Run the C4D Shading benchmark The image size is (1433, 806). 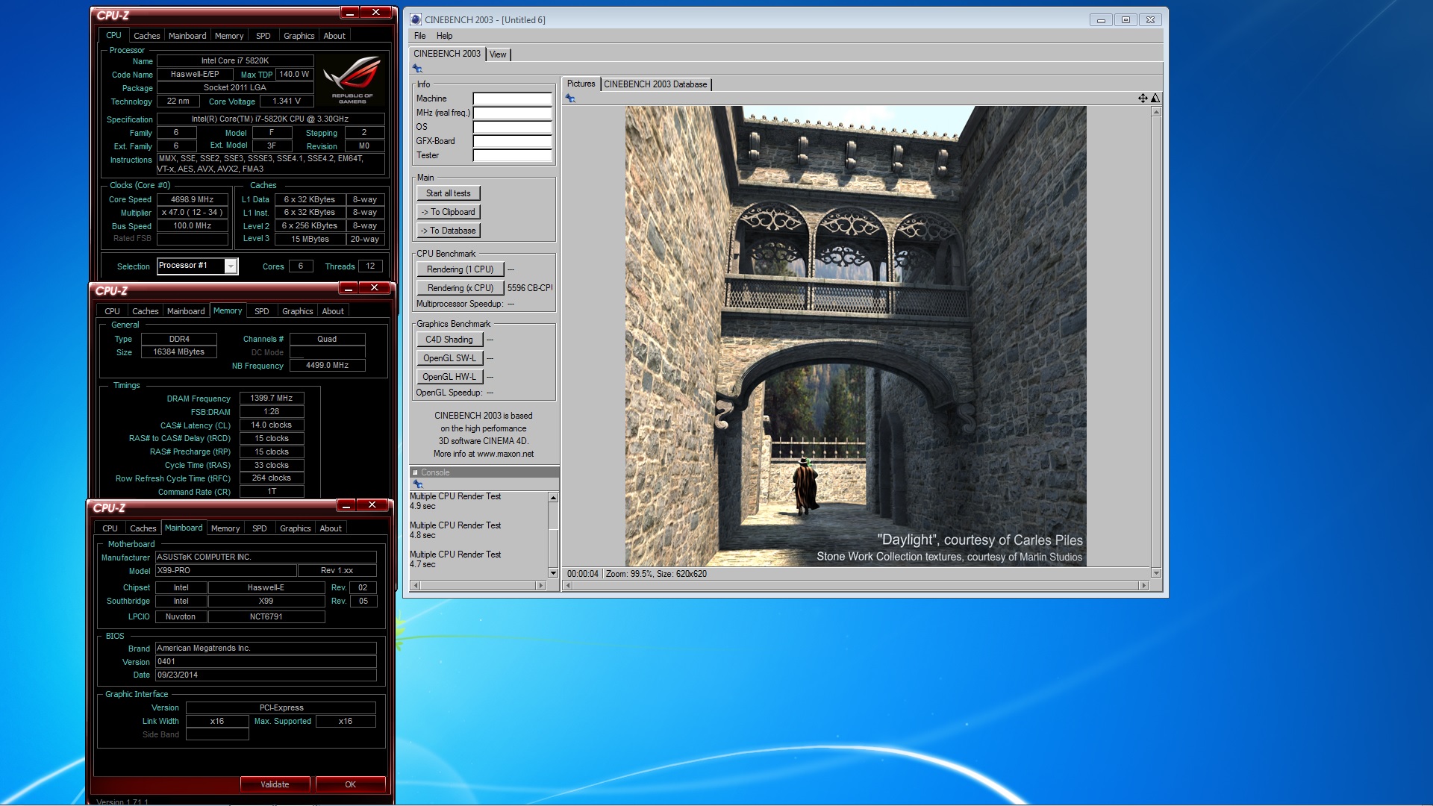click(x=449, y=340)
